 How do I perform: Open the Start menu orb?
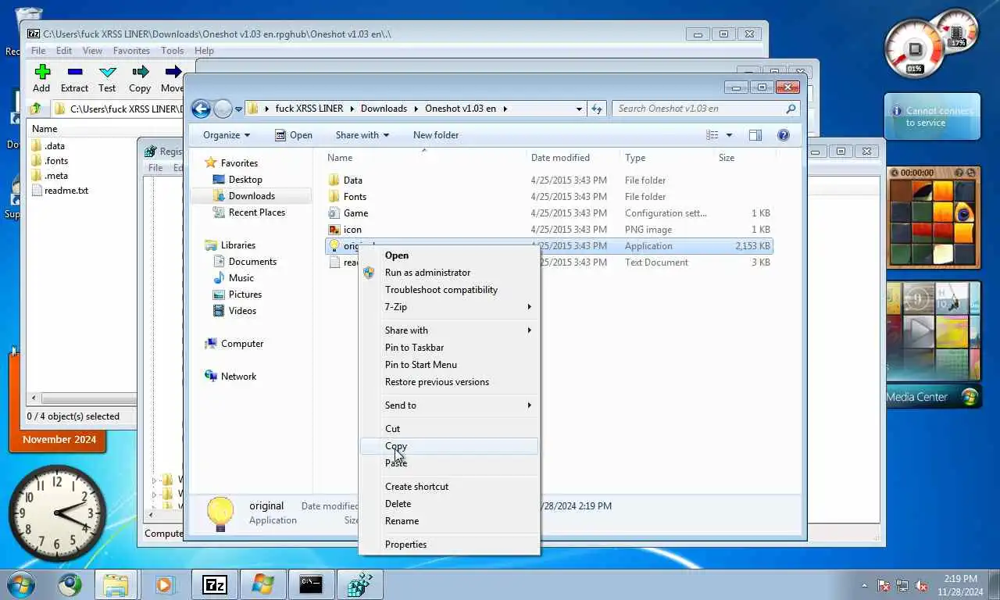tap(20, 584)
